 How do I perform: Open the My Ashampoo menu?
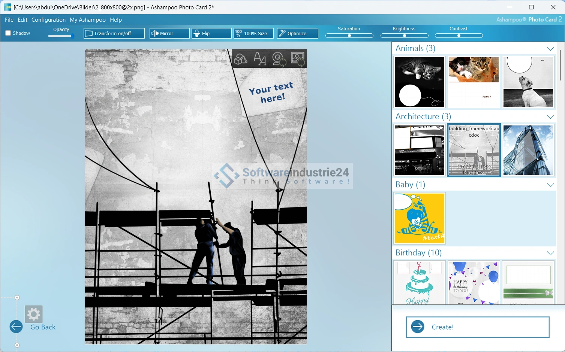tap(87, 20)
